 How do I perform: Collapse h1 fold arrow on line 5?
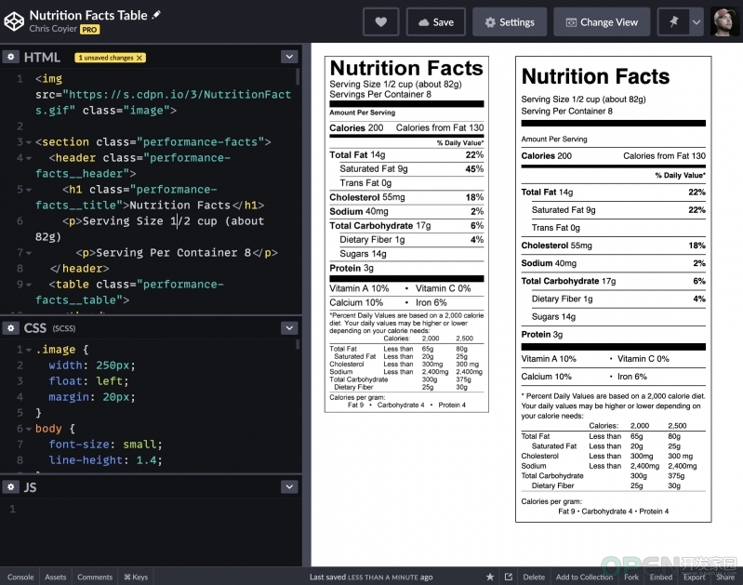coord(29,190)
